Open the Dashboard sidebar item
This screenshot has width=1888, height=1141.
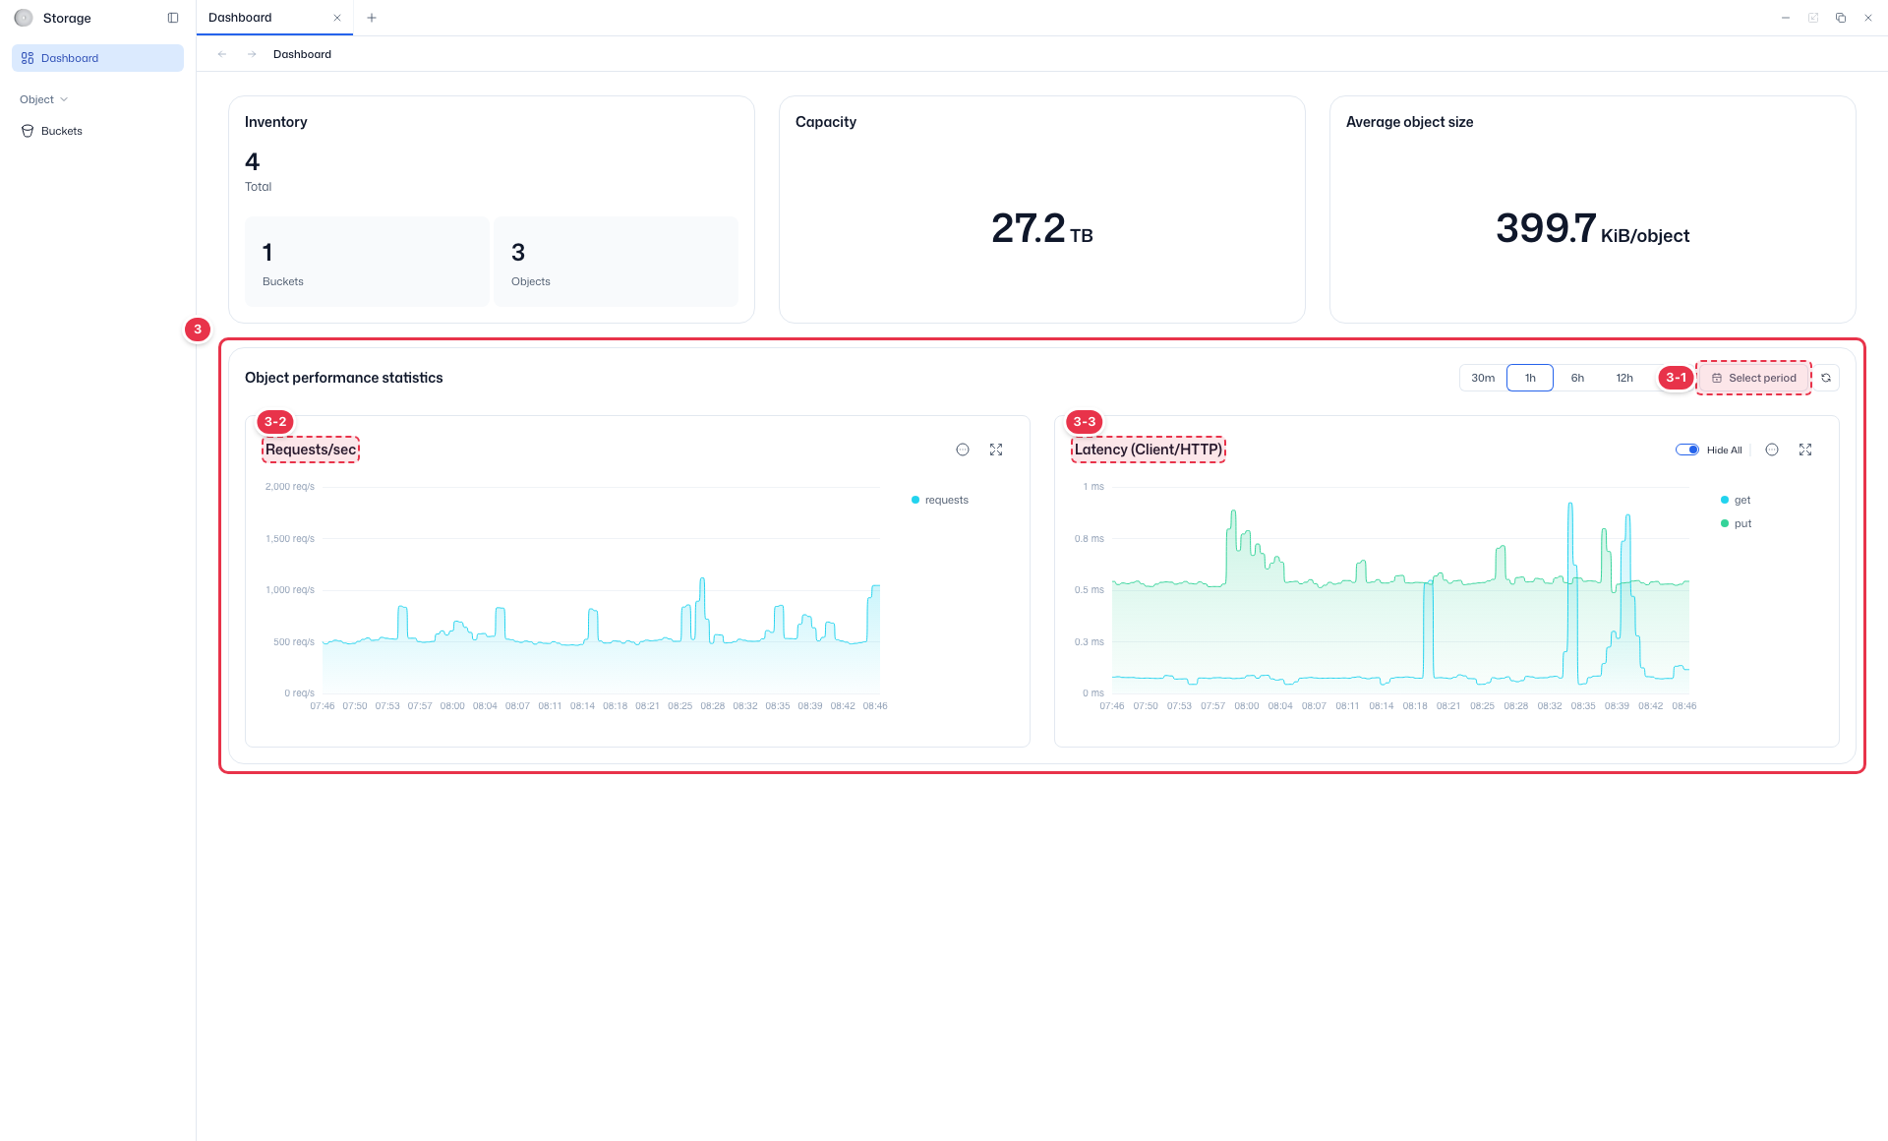(x=97, y=58)
